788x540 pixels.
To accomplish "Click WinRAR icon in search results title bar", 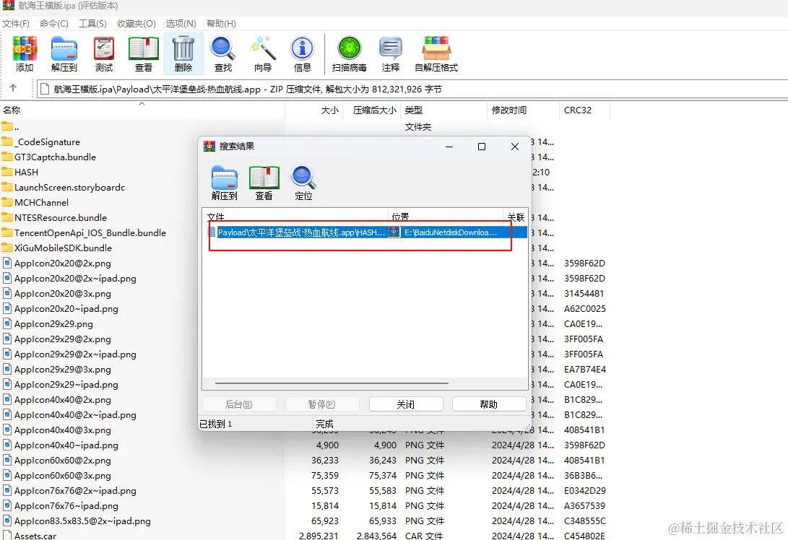I will click(209, 146).
